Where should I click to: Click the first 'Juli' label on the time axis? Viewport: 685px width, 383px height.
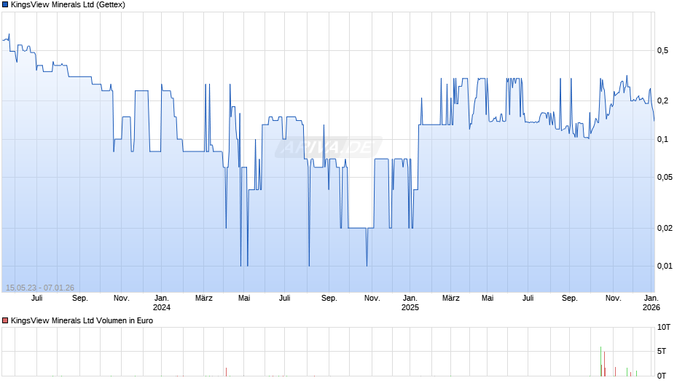tap(36, 298)
